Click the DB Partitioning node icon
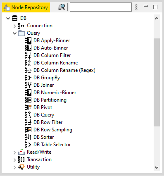Image resolution: width=164 pixels, height=176 pixels. pos(28,100)
